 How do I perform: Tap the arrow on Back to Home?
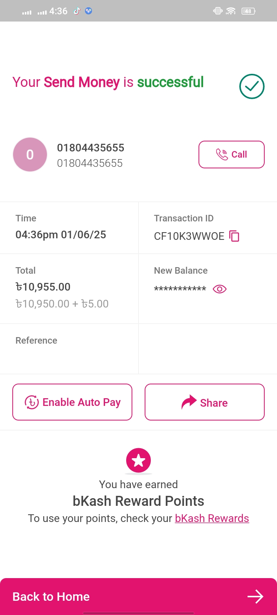point(255,597)
